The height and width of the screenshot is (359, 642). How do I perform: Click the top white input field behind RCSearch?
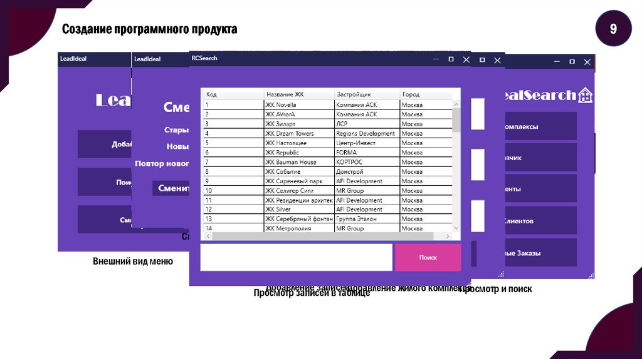[x=478, y=114]
